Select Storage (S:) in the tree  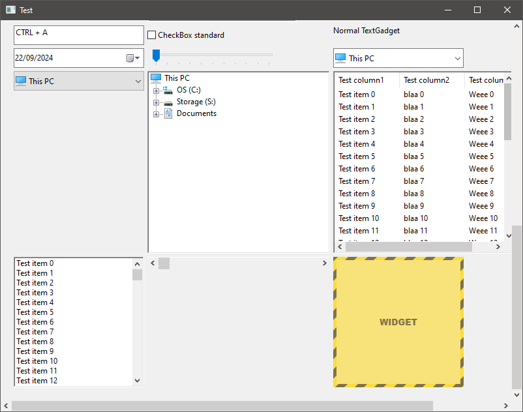tap(196, 102)
